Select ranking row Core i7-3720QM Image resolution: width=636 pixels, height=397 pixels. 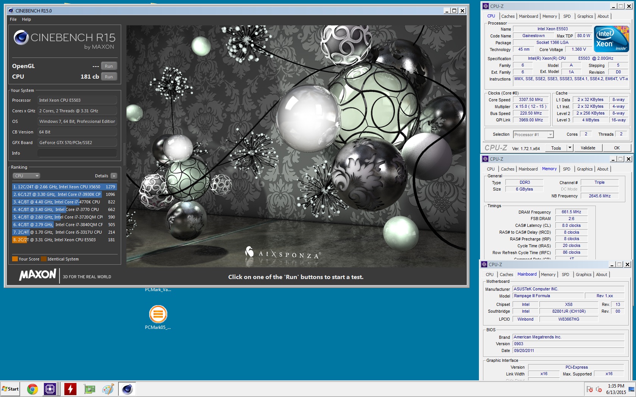tap(64, 217)
